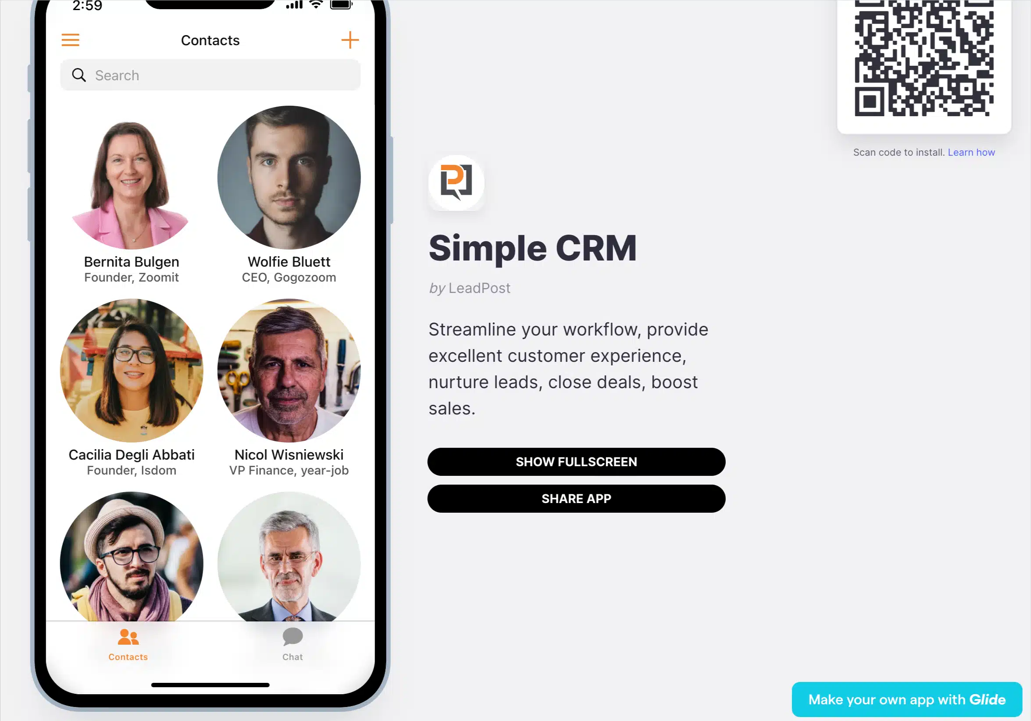
Task: Select the Chat tab
Action: click(x=292, y=642)
